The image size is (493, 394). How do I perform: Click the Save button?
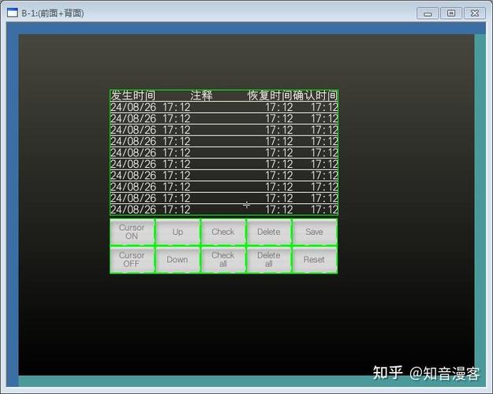[x=315, y=232]
